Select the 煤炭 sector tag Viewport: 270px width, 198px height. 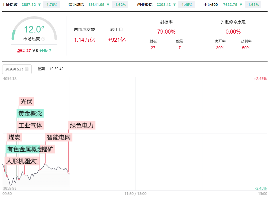(x=14, y=137)
